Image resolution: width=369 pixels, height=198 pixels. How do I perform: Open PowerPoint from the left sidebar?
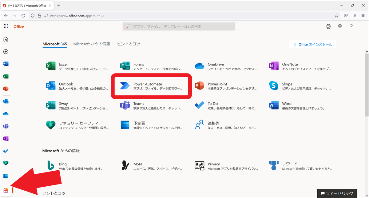point(6,89)
